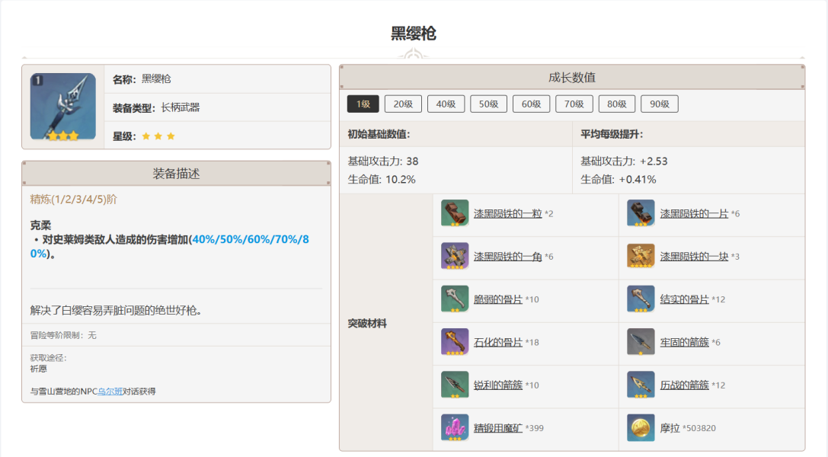828x457 pixels.
Task: Show stats for the 90级 tab
Action: tap(659, 104)
